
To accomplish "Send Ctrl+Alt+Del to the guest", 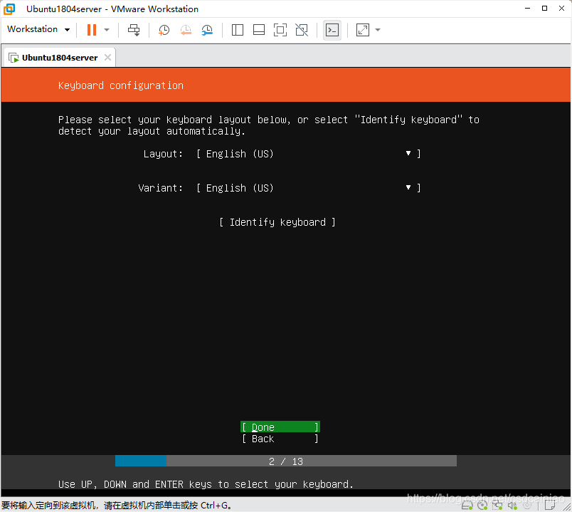I will (x=134, y=30).
